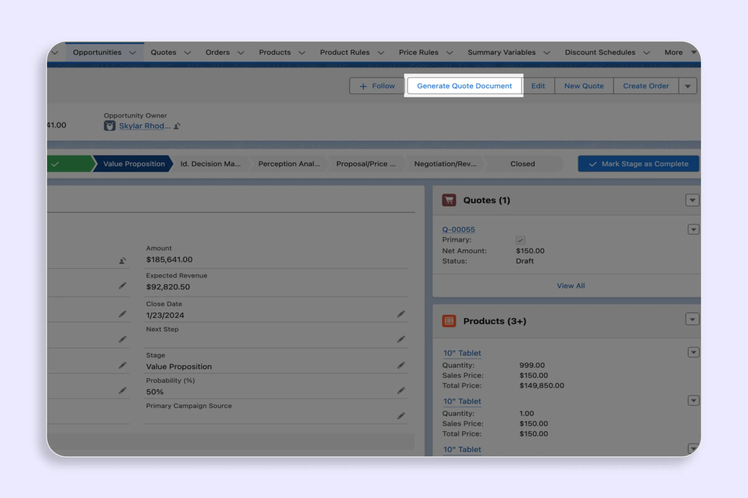Viewport: 748px width, 498px height.
Task: Switch to the Quotes navigation tab
Action: click(163, 52)
